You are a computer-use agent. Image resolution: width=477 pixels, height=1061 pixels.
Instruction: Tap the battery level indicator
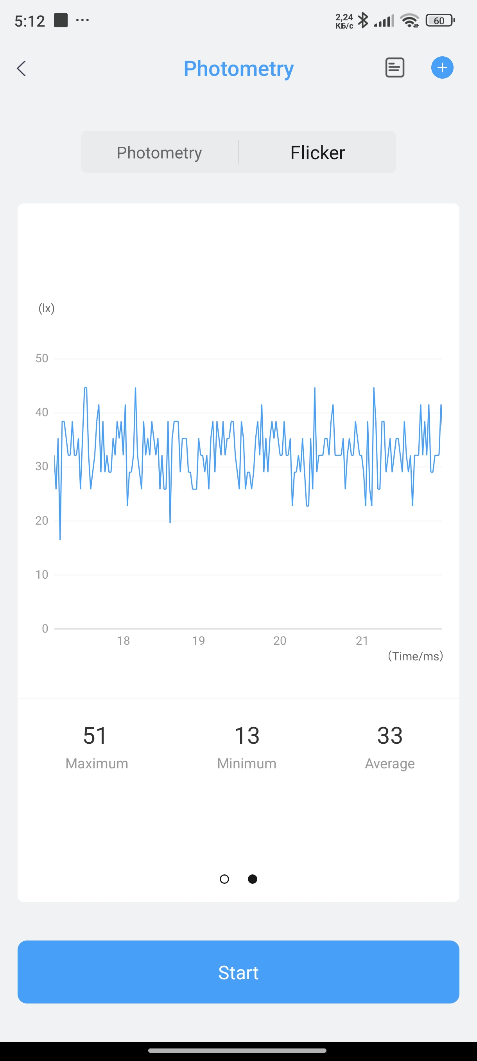pos(440,20)
